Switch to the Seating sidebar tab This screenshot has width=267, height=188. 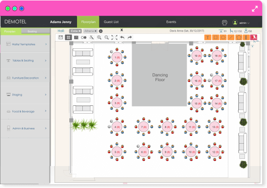[32, 31]
